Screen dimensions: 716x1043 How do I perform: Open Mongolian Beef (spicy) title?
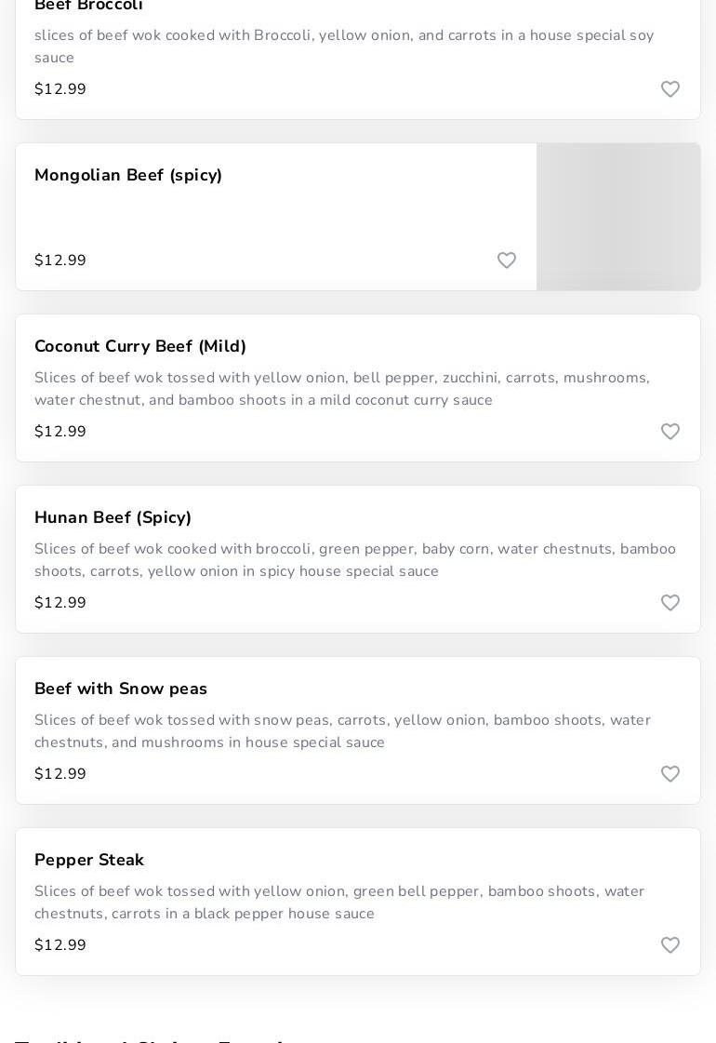point(128,175)
